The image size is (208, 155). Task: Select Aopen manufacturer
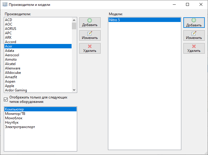tap(38, 81)
